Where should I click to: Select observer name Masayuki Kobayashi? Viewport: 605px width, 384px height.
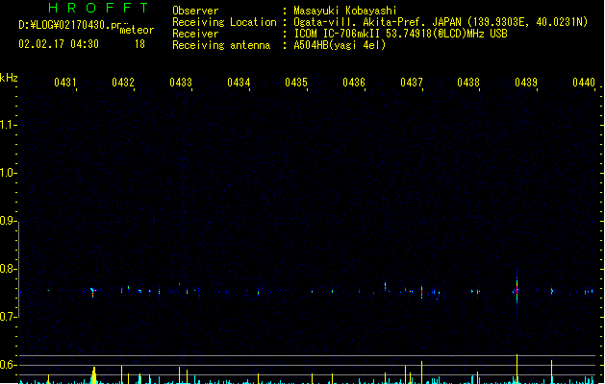pyautogui.click(x=345, y=11)
